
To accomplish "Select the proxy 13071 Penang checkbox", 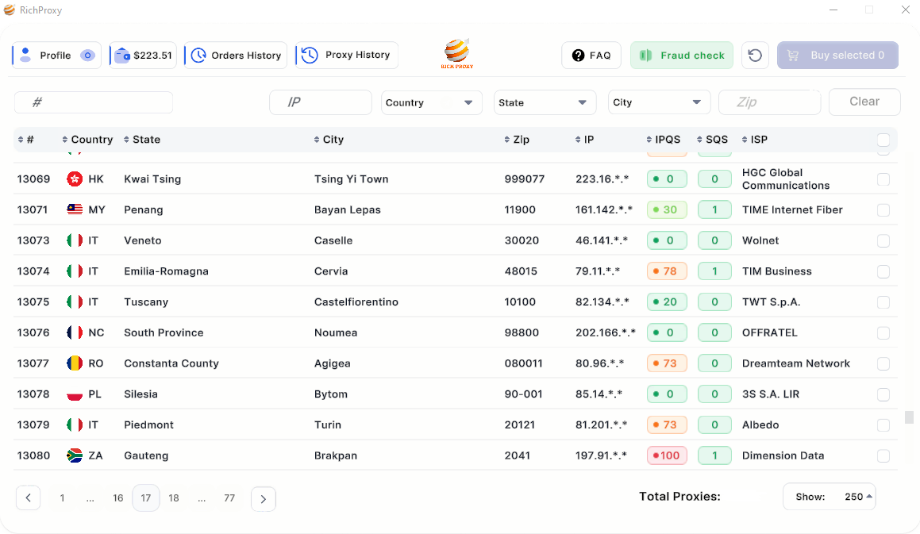I will pyautogui.click(x=883, y=210).
